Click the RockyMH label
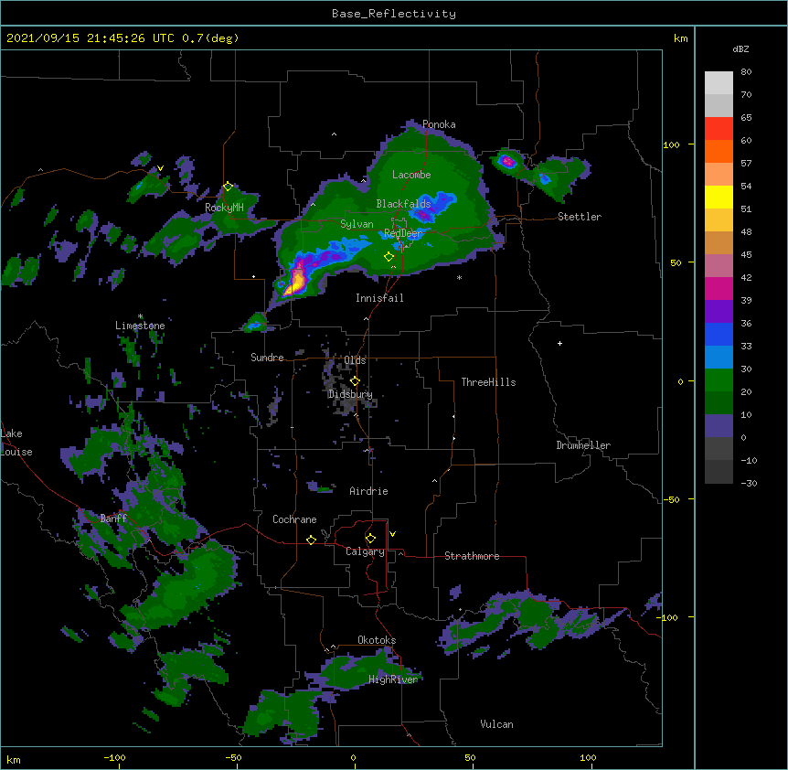788x770 pixels. [x=224, y=208]
